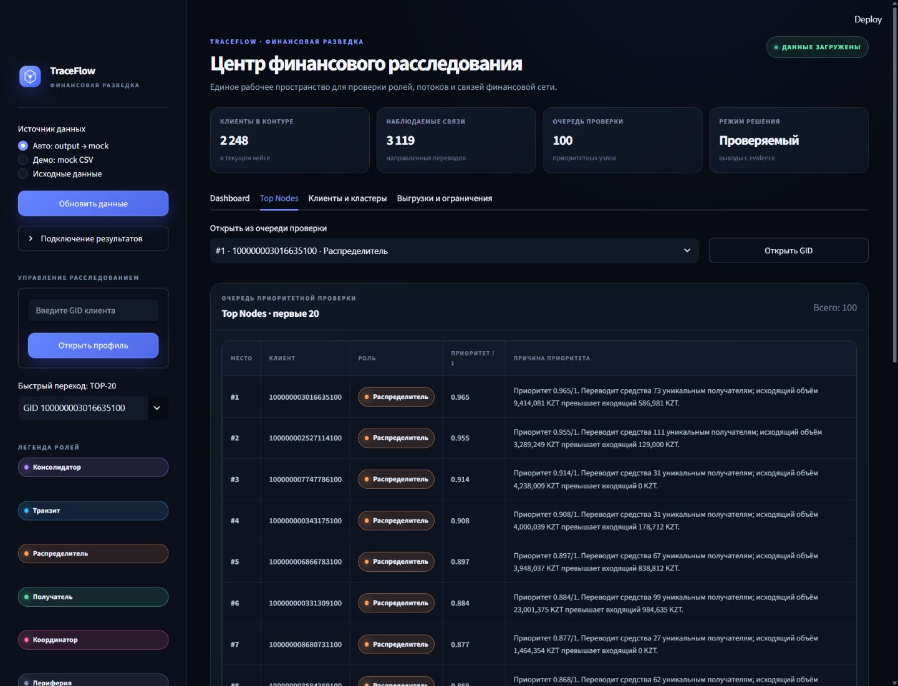Click the Распределитель role badge in row #1

coord(396,397)
